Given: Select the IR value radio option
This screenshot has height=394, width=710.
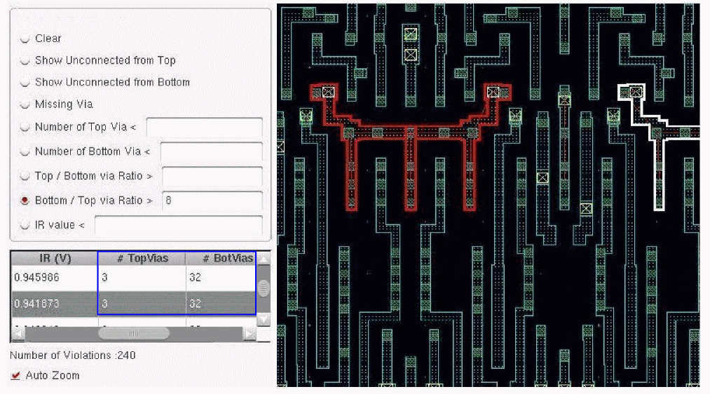Looking at the screenshot, I should tap(25, 225).
